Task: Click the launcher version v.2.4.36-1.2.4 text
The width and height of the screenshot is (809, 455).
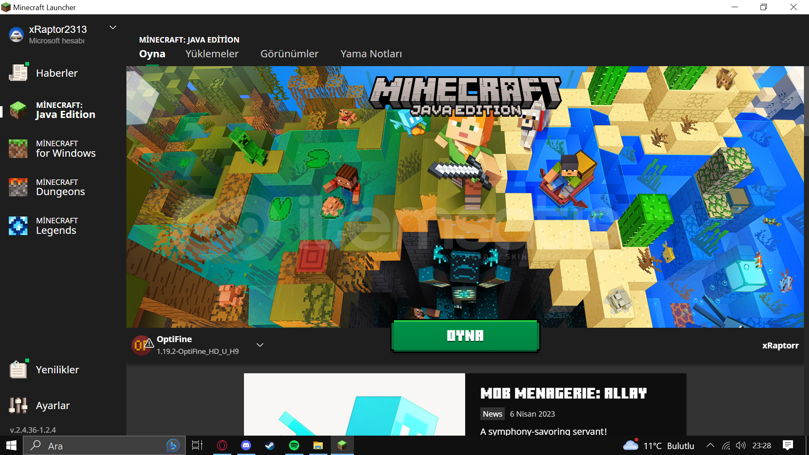Action: (33, 430)
